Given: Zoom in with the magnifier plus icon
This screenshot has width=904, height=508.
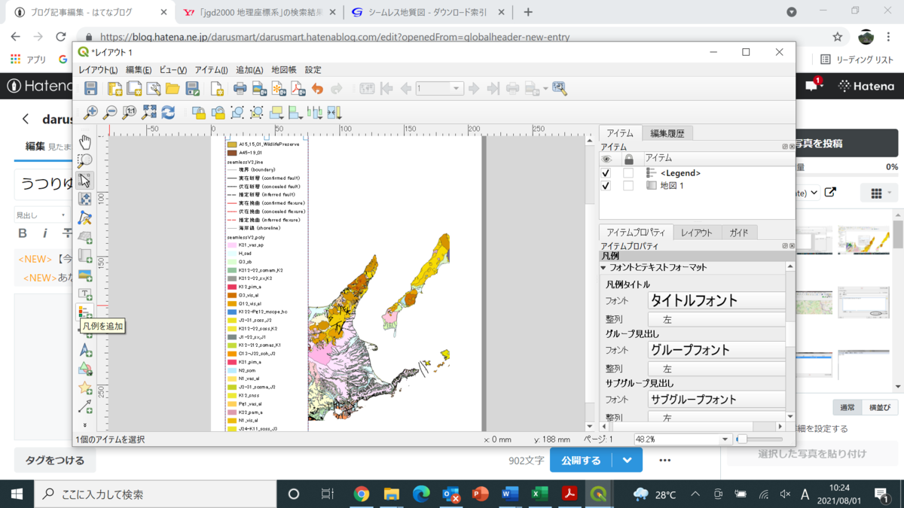Looking at the screenshot, I should pos(90,113).
